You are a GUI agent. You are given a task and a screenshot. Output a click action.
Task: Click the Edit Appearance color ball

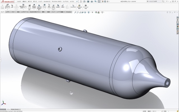[x=96, y=12]
